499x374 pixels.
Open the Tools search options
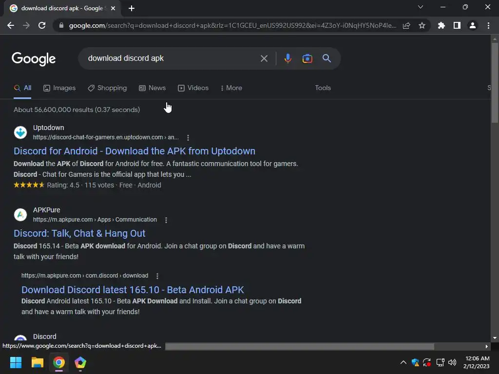[x=323, y=88]
